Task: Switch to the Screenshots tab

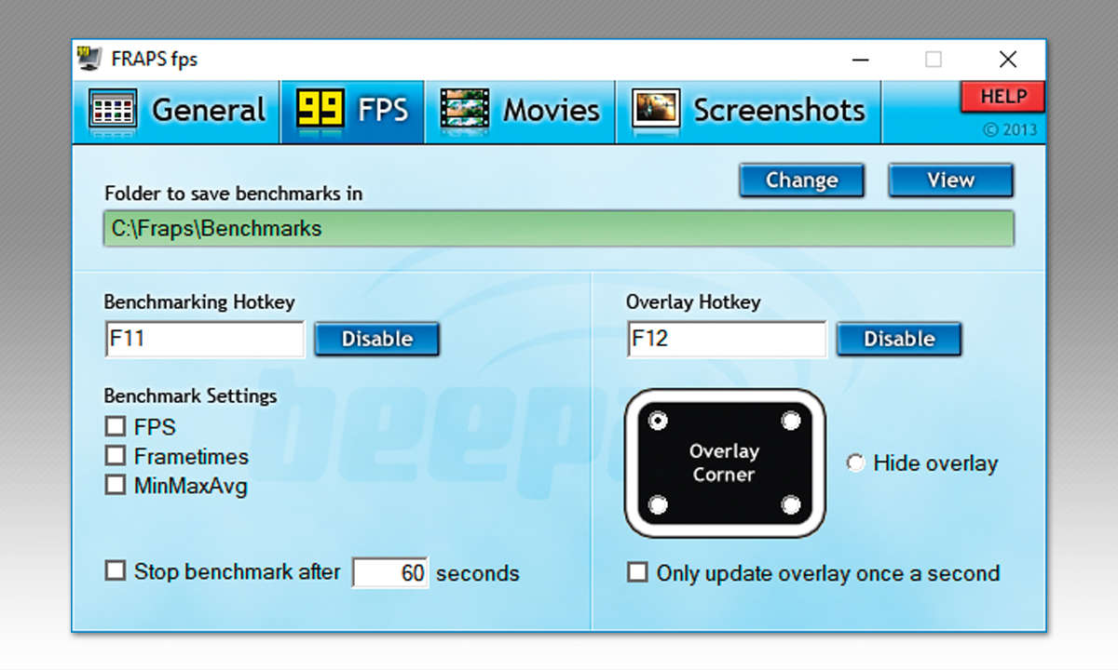Action: 748,111
